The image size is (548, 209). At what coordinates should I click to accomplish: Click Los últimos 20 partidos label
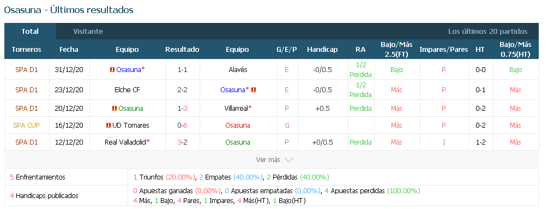tap(488, 31)
